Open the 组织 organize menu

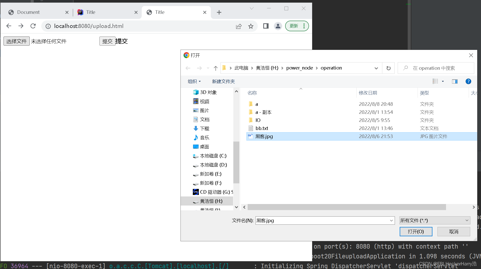(194, 81)
